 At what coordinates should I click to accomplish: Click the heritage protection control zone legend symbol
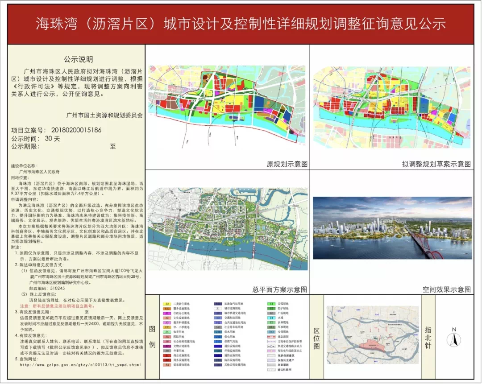point(271,341)
